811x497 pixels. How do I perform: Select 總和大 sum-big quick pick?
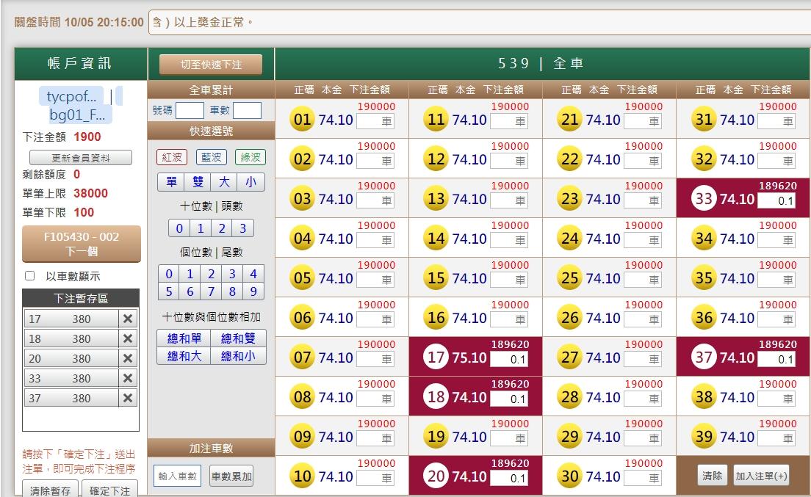[x=184, y=356]
